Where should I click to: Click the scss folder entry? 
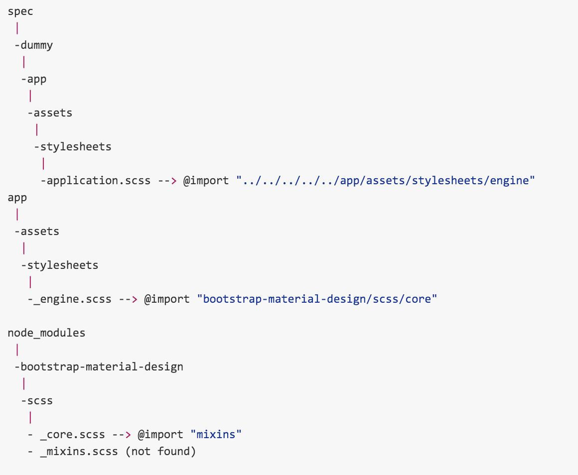pyautogui.click(x=39, y=401)
